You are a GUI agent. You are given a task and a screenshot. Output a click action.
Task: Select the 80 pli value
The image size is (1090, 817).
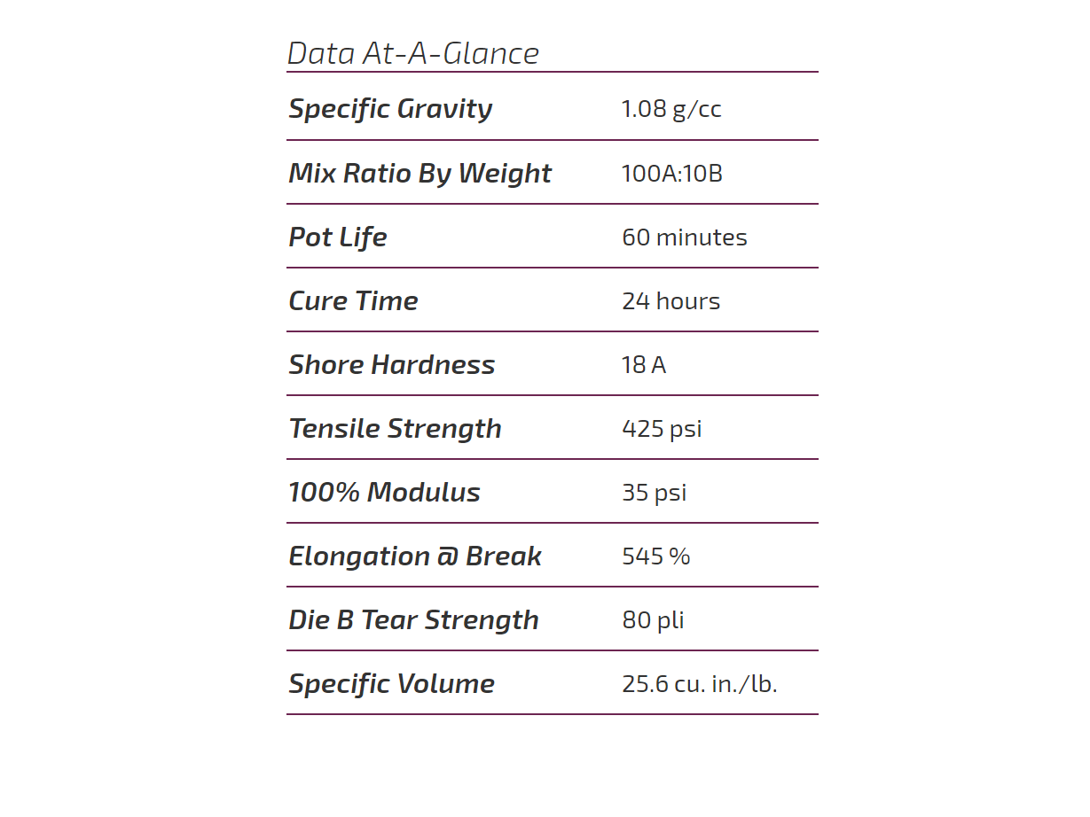653,620
